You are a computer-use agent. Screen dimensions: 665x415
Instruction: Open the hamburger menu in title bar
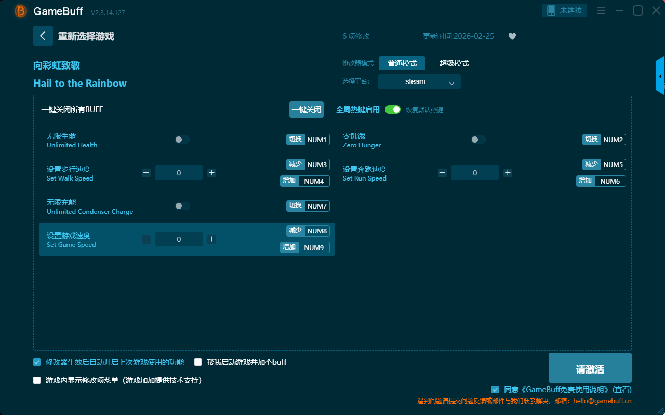tap(601, 10)
